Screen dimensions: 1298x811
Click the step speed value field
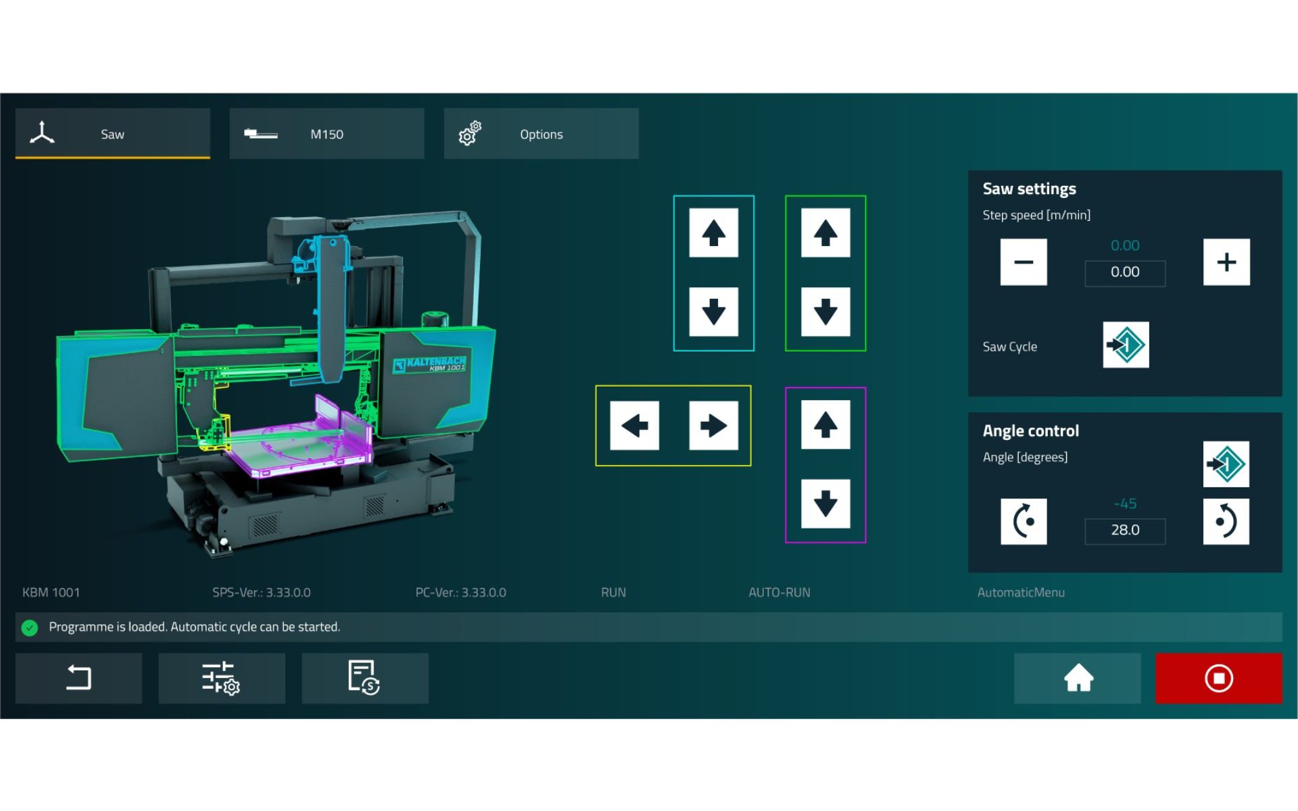1125,272
